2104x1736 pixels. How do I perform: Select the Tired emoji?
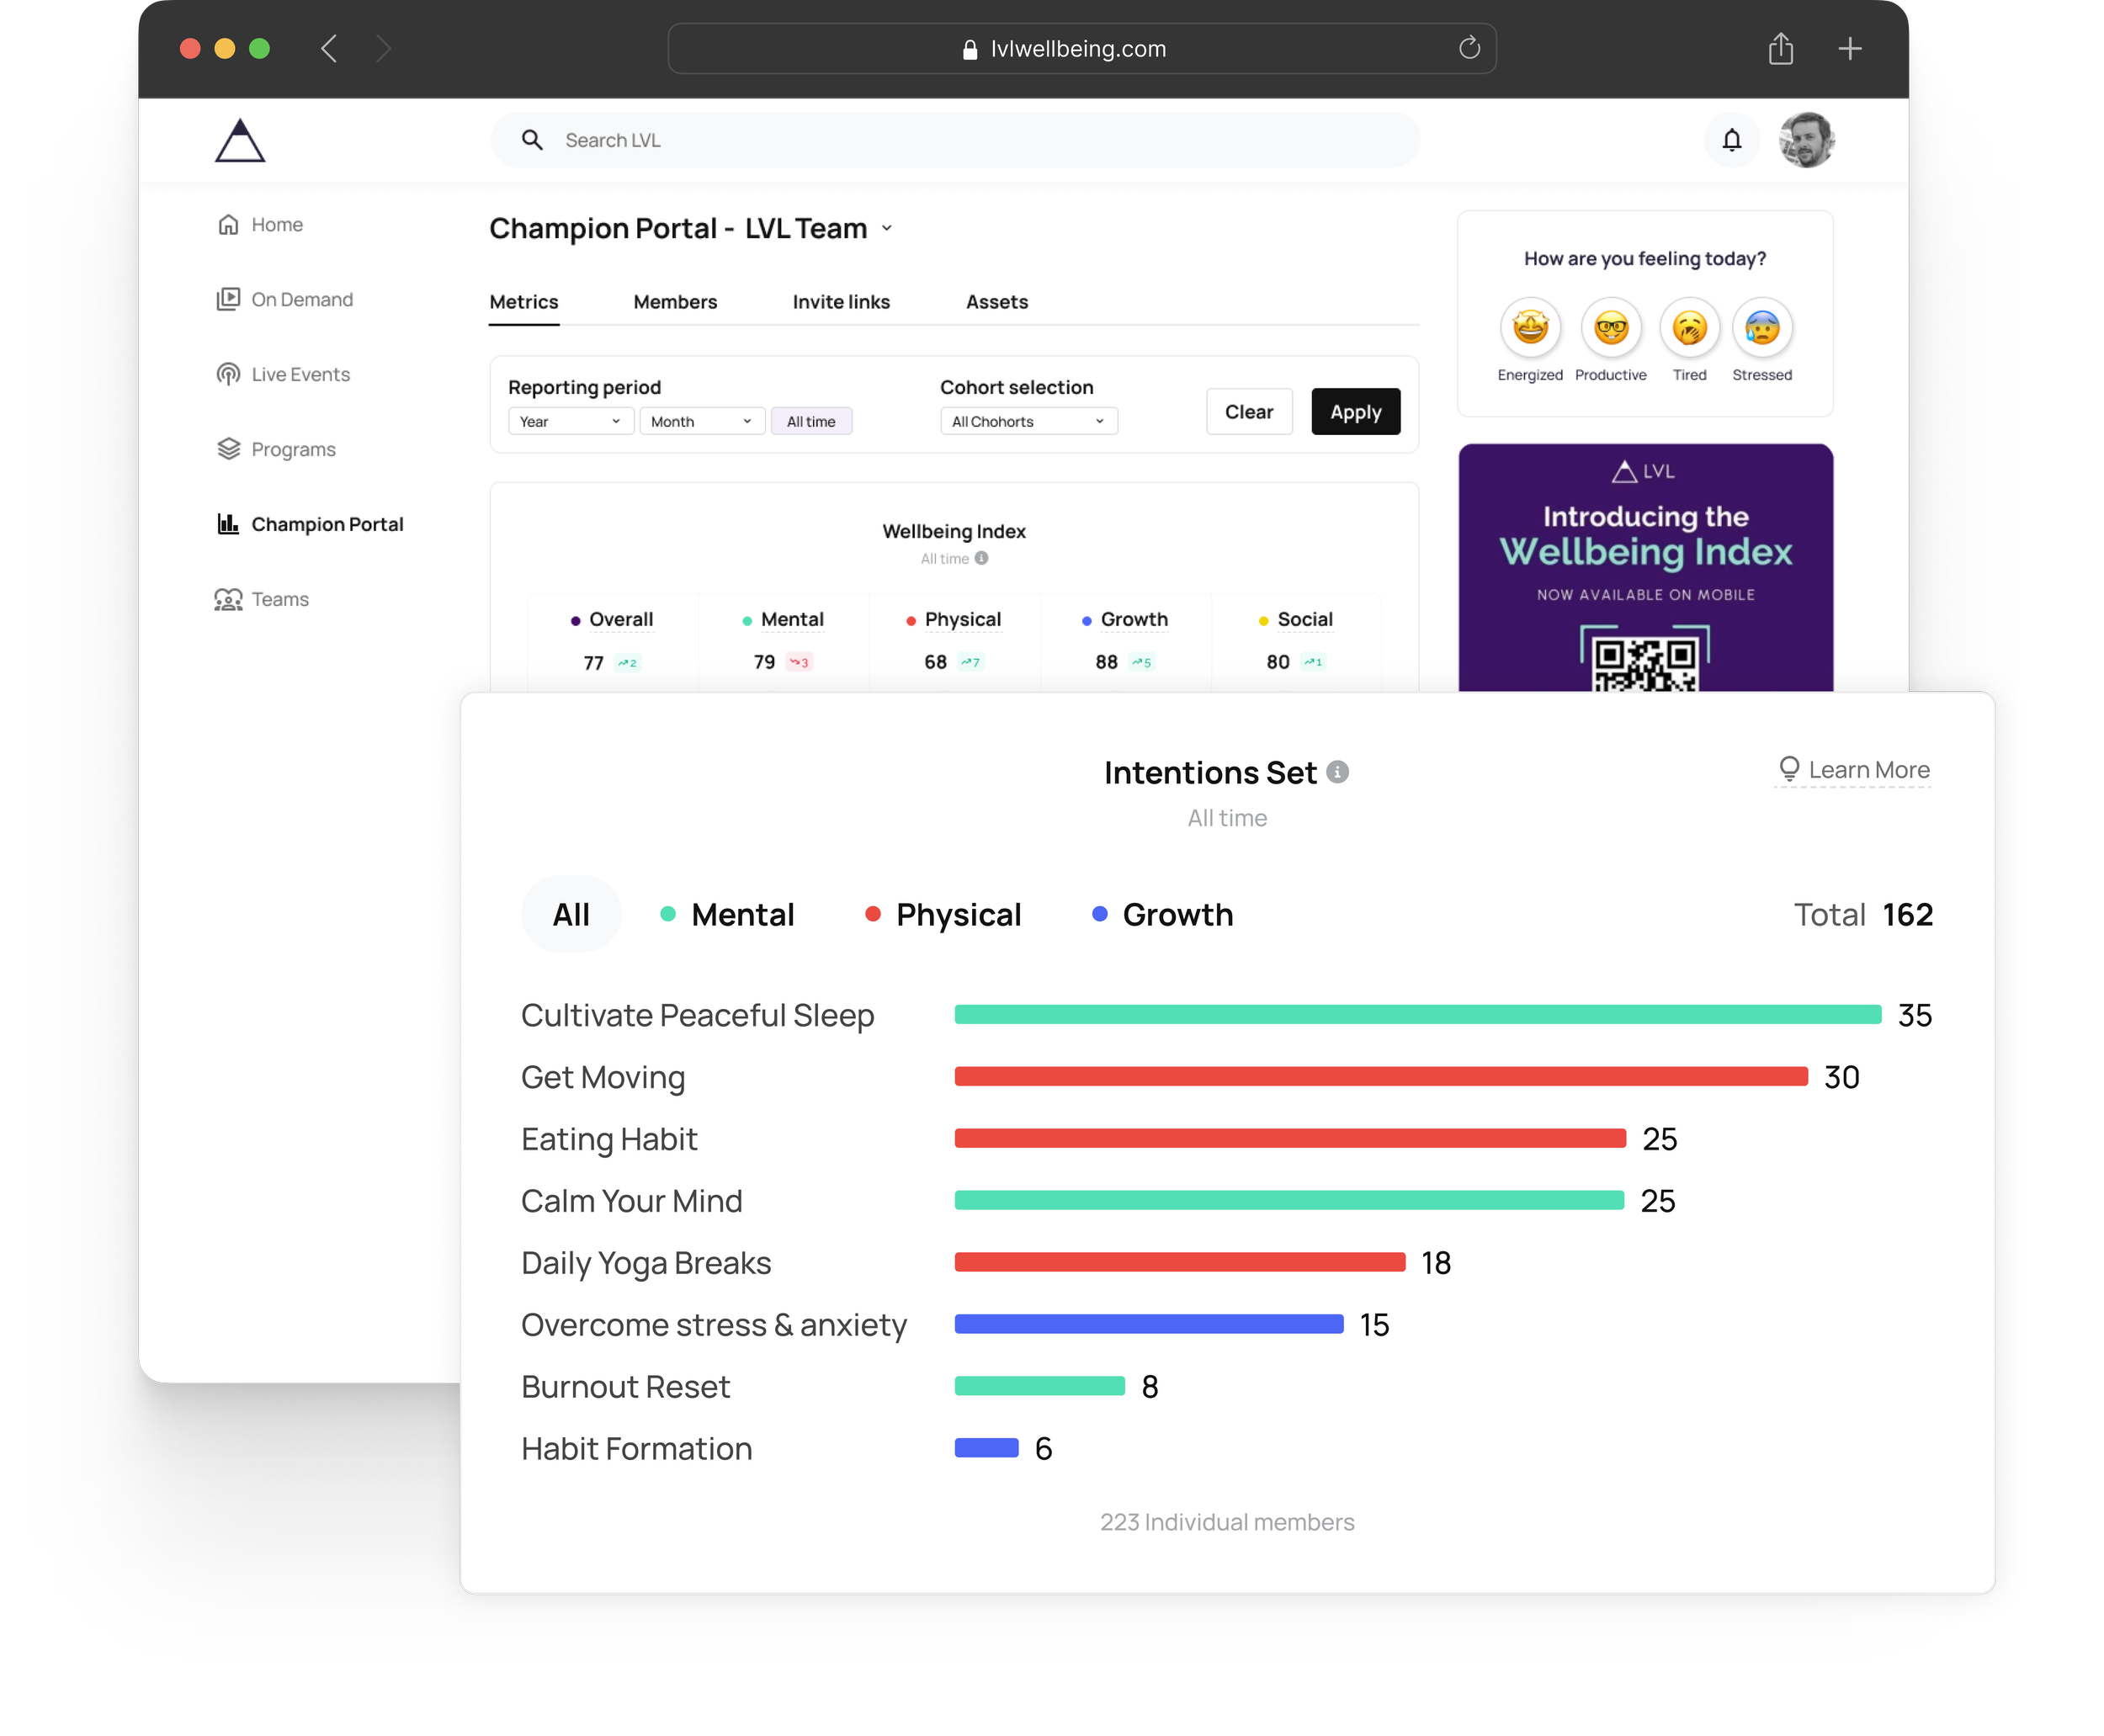click(x=1689, y=327)
